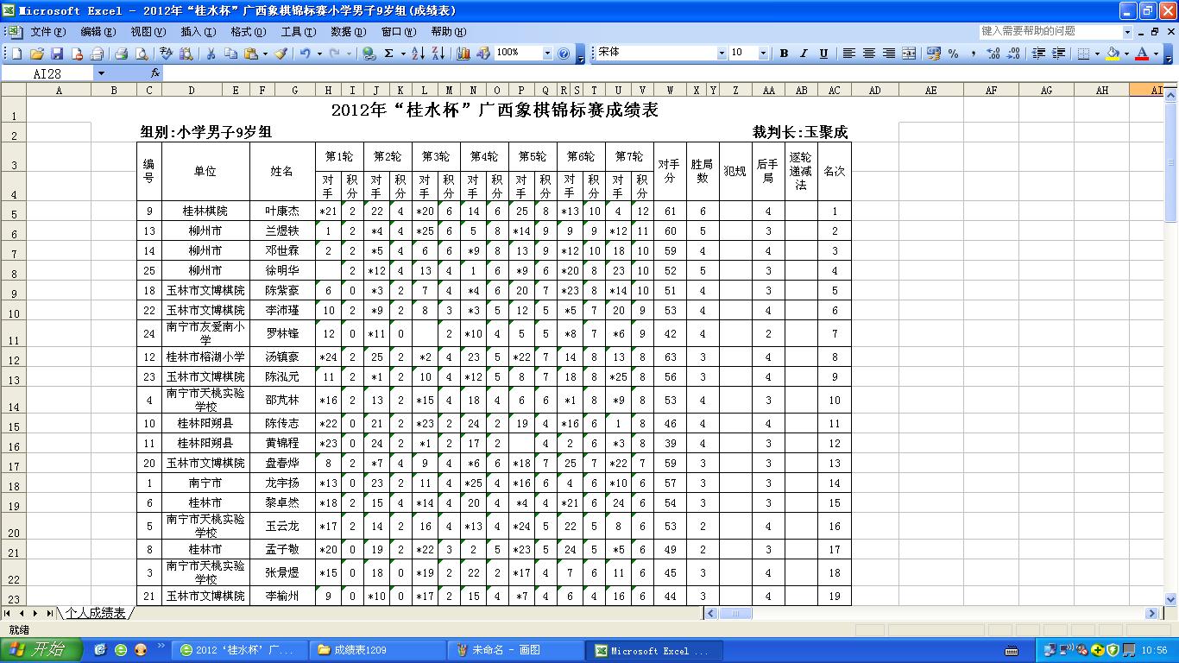Expand the Name Box dropdown arrow
This screenshot has height=663, width=1179.
click(101, 73)
